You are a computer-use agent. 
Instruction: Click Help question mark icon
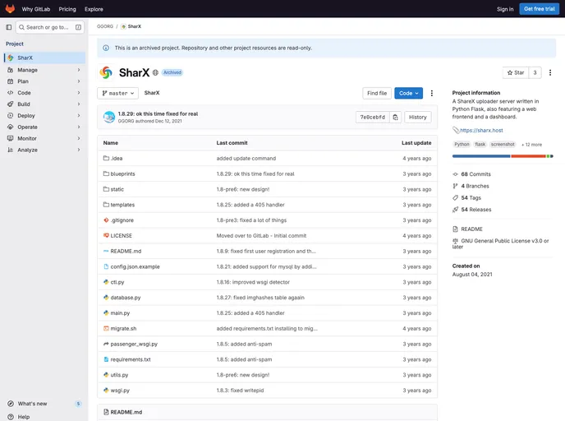click(x=11, y=417)
